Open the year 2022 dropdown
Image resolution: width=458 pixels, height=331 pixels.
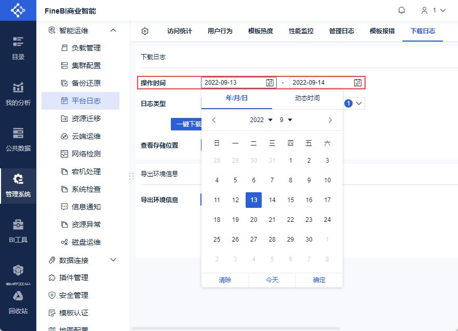click(x=261, y=120)
